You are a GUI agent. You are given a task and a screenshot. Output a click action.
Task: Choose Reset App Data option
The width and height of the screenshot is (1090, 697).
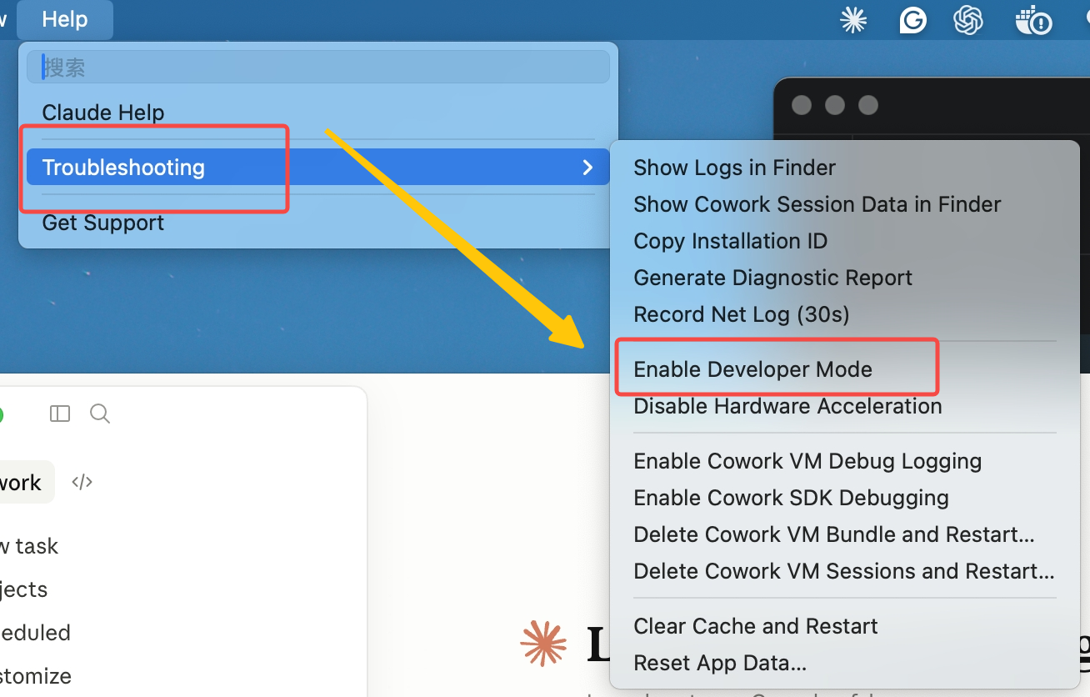720,663
